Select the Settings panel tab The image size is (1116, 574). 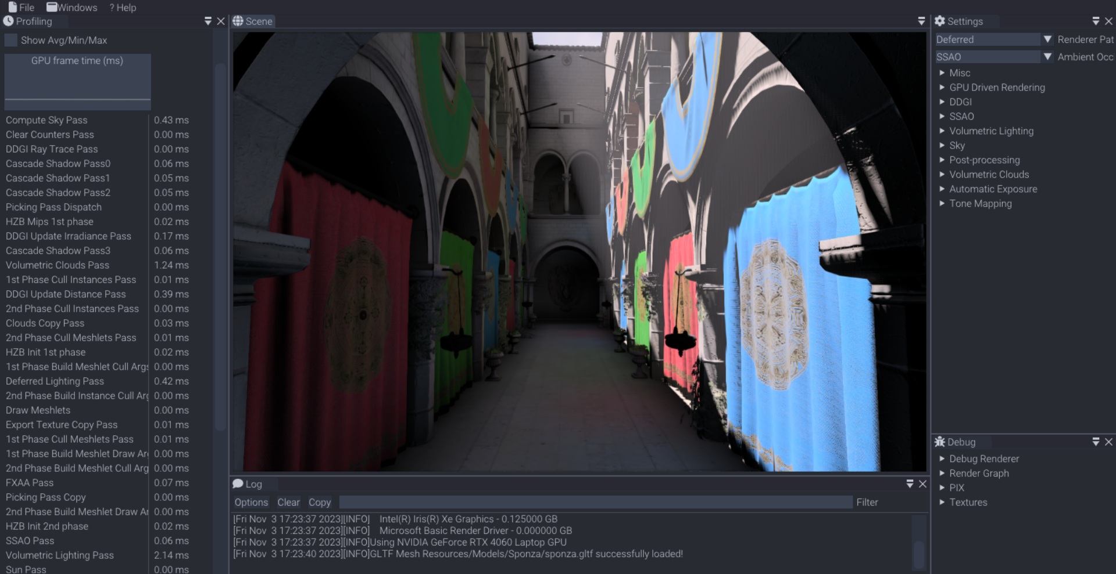point(965,21)
